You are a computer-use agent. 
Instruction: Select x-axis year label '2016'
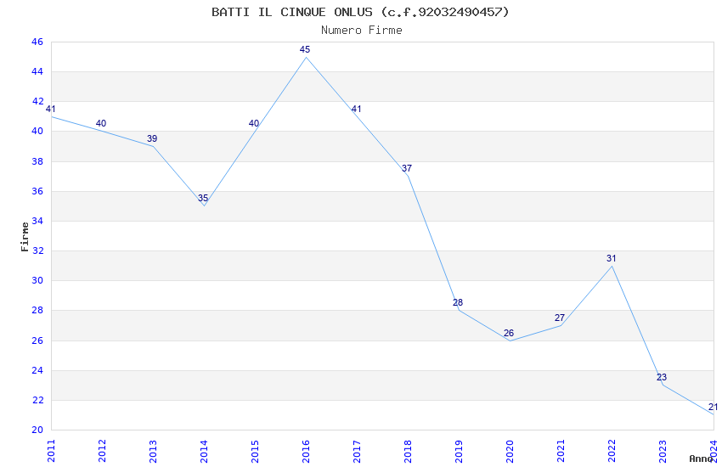click(306, 451)
